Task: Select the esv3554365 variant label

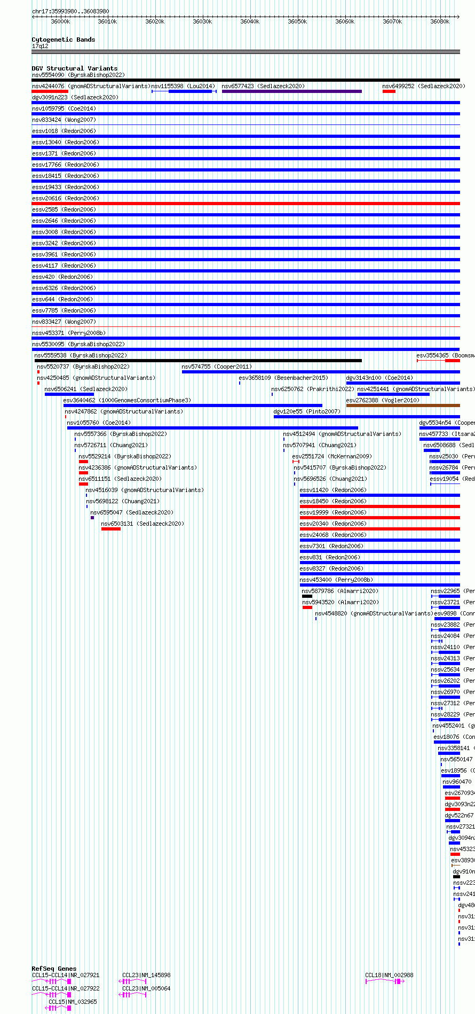Action: click(446, 356)
